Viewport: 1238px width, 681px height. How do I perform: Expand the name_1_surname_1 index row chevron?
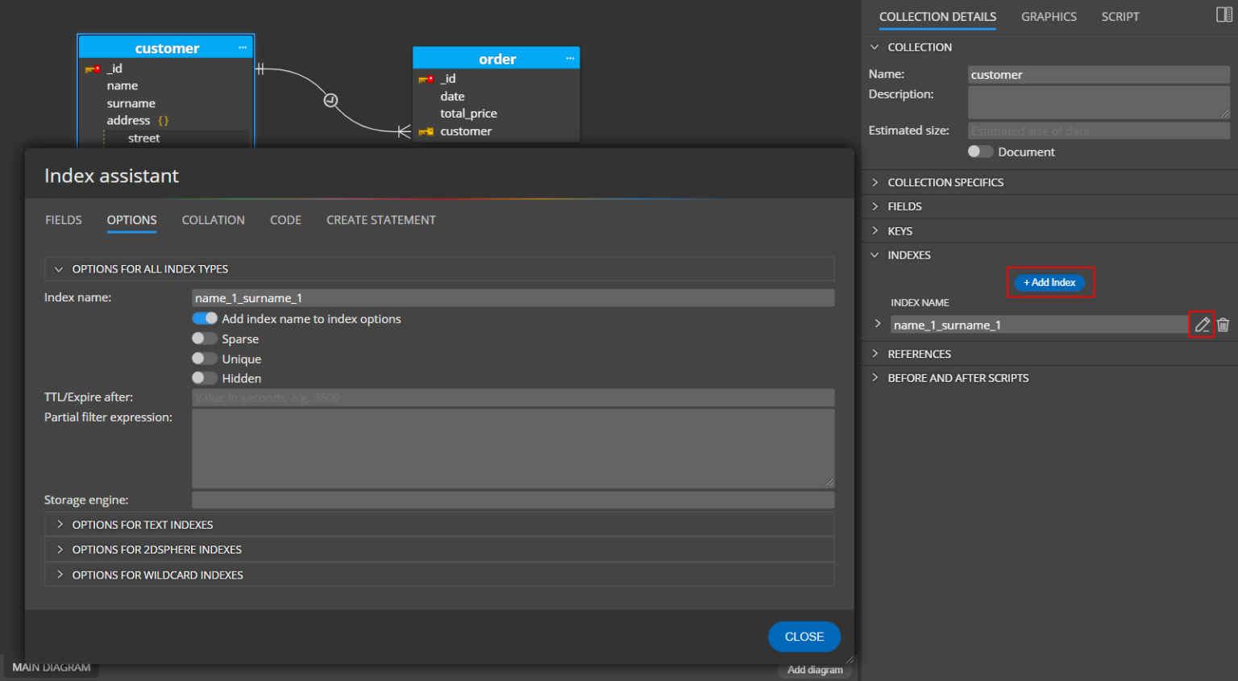[877, 324]
